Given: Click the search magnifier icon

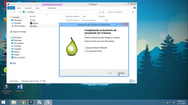Looking at the screenshot, I should 132,12.
